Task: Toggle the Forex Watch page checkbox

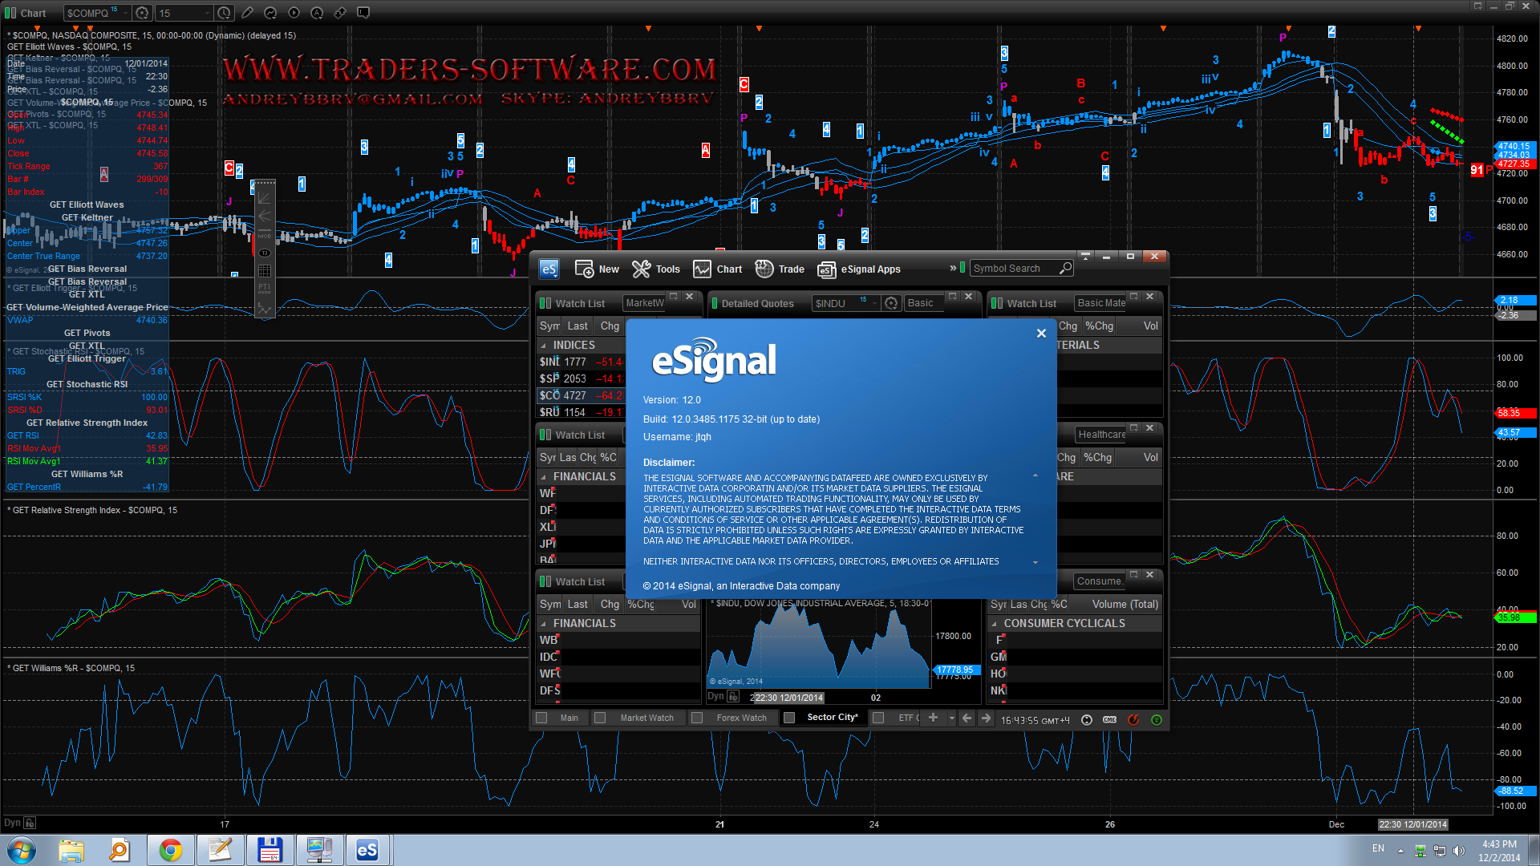Action: click(x=697, y=718)
